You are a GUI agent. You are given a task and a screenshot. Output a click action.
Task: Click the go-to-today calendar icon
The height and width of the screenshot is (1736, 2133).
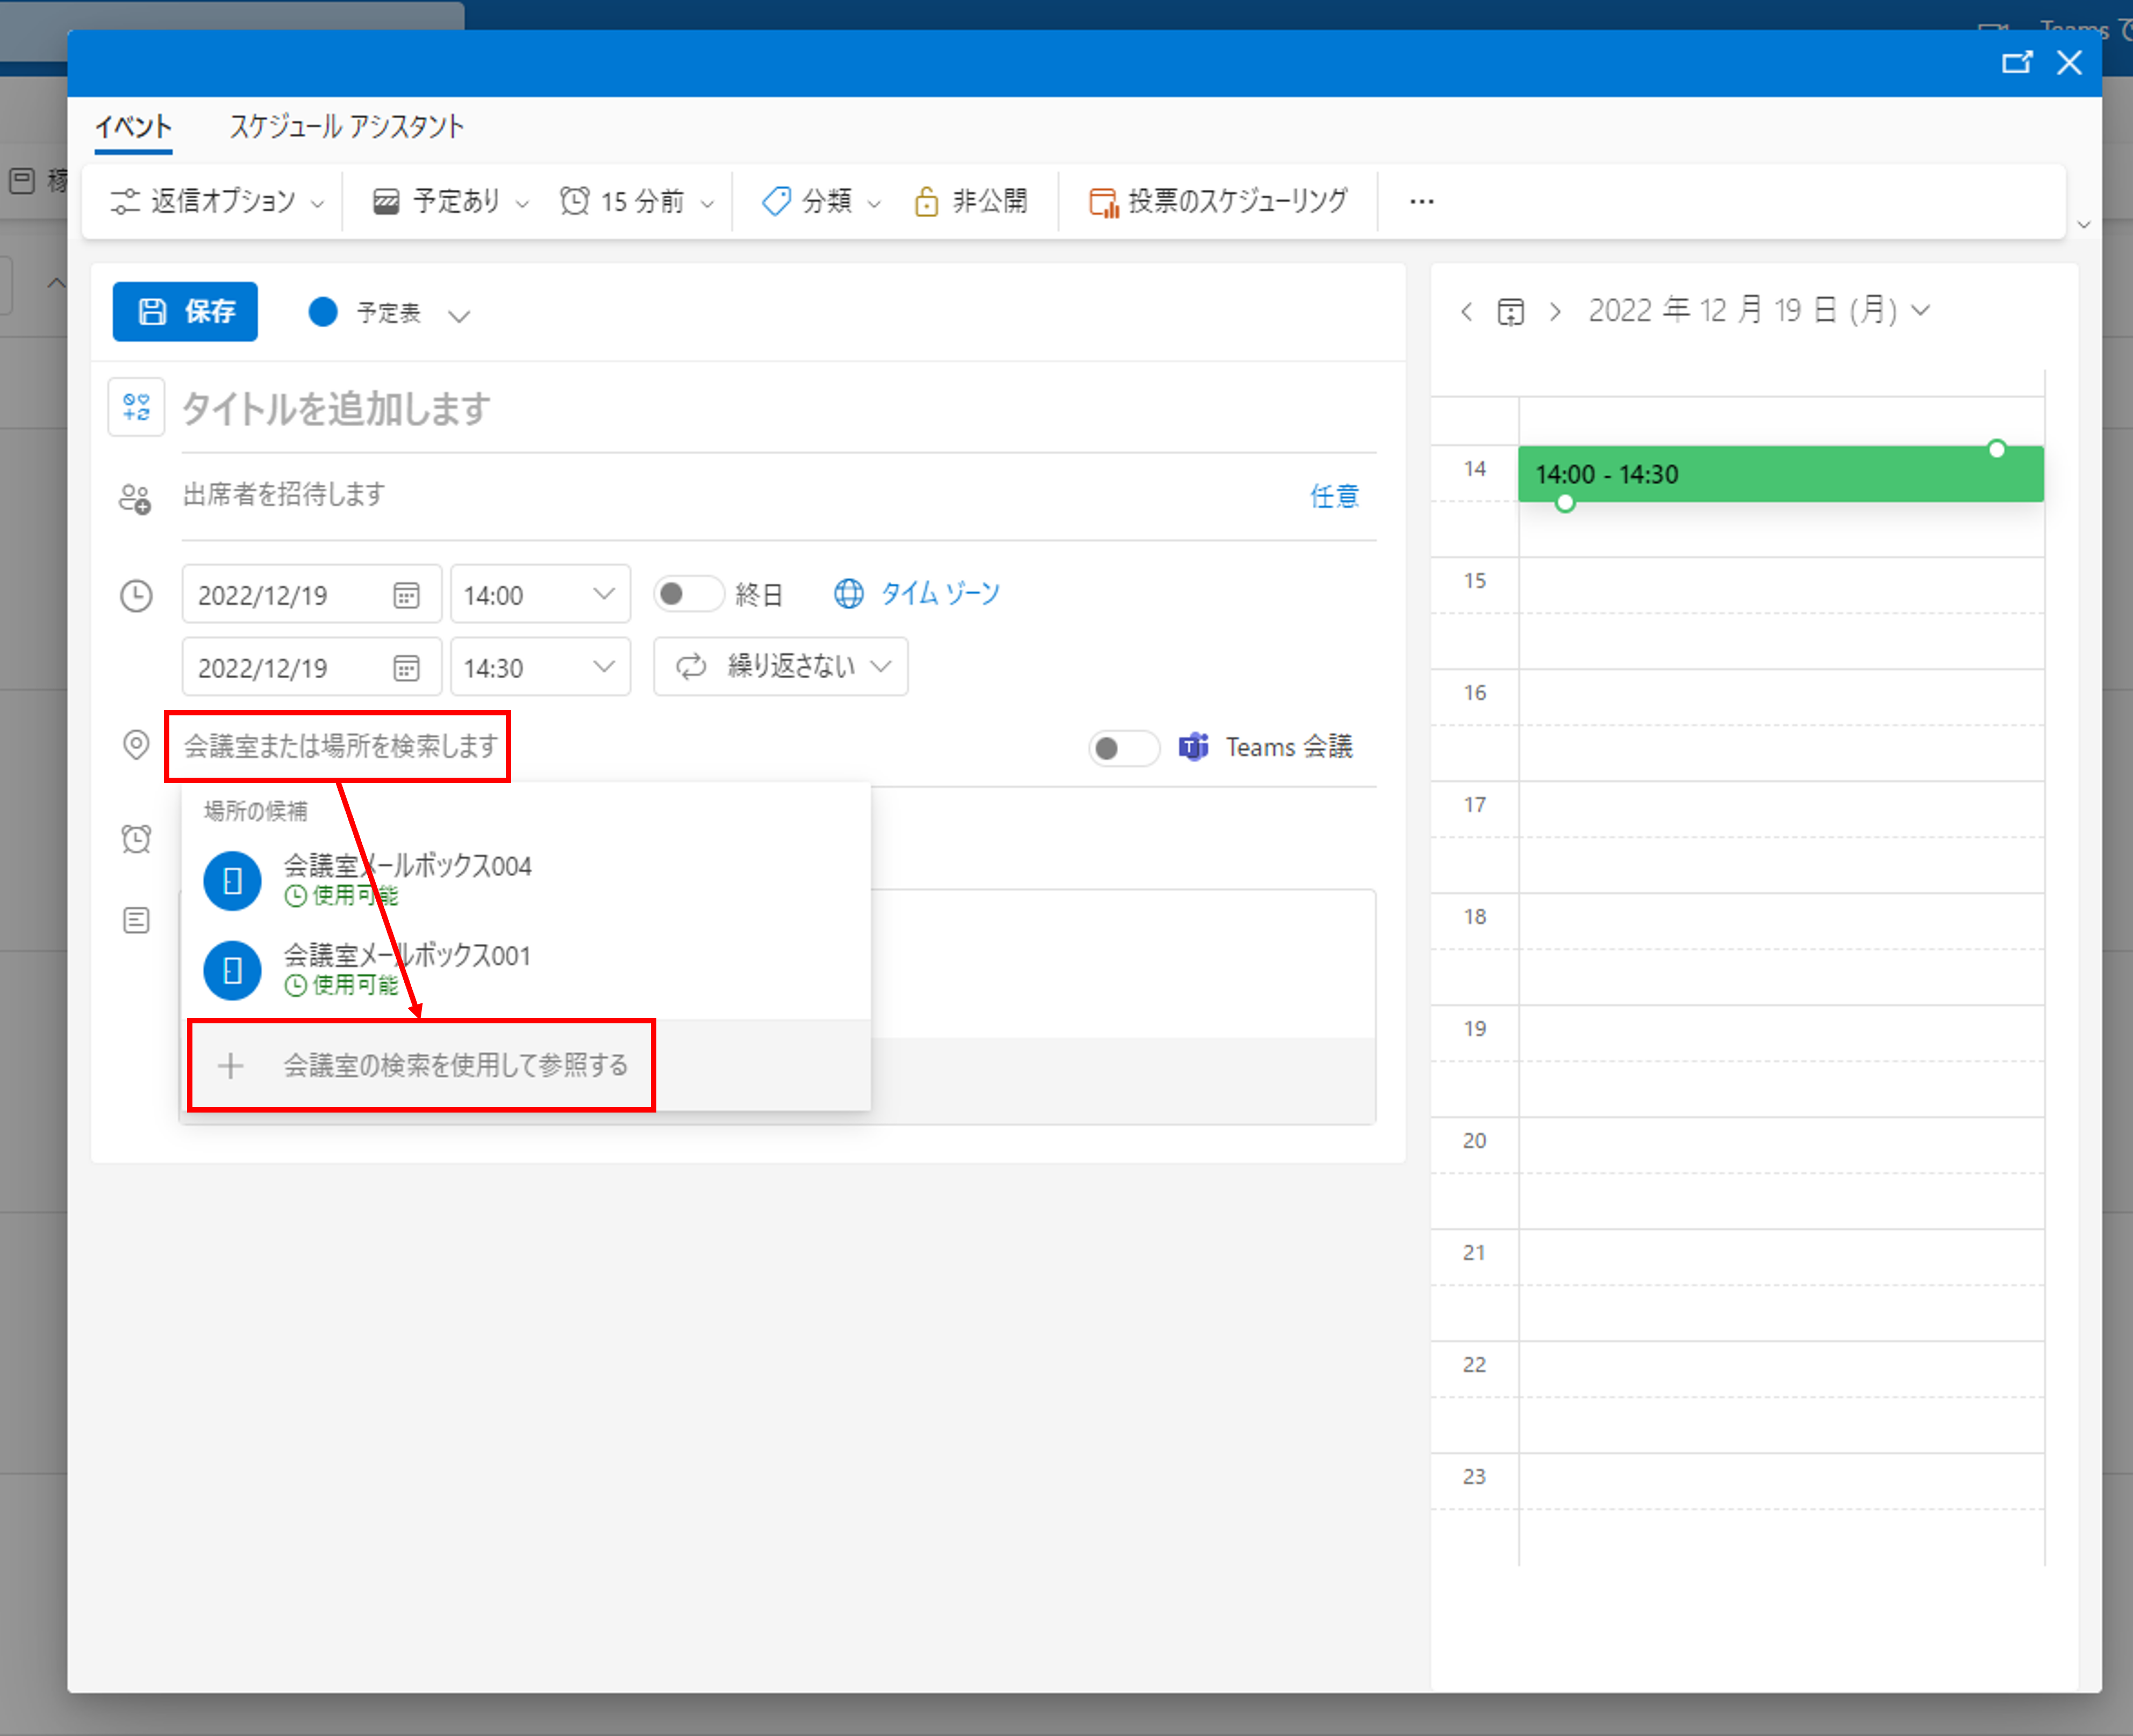click(x=1510, y=312)
